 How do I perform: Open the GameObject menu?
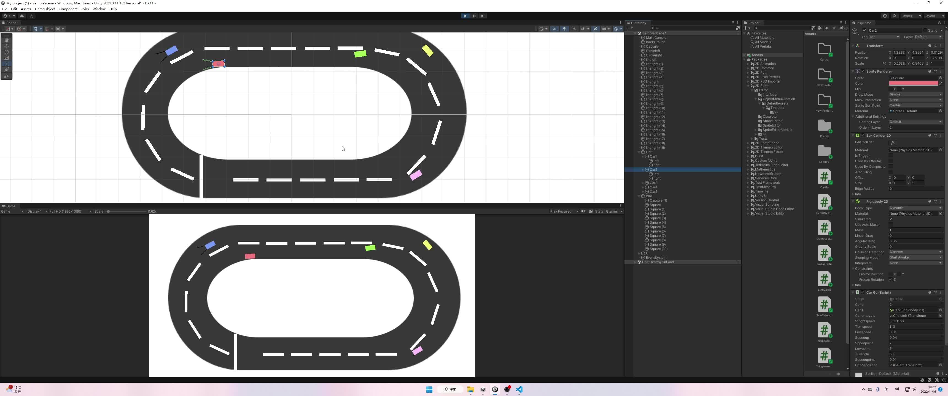point(45,9)
